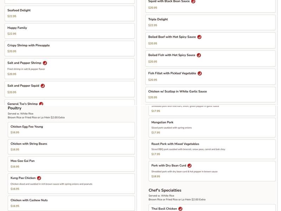Viewport: 281px width, 211px height.
Task: Click chili icon by Fish Fillet with Pickled Vegetable
Action: 200,73
